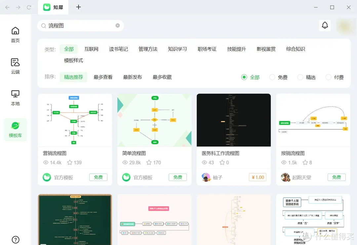This screenshot has width=357, height=245.
Task: Go back with the left arrow
Action: click(7, 7)
